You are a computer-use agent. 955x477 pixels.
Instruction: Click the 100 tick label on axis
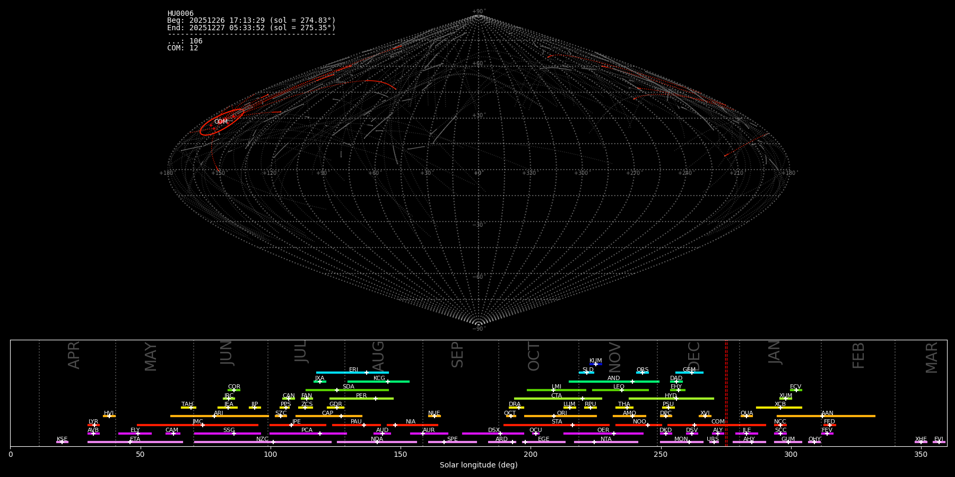tap(271, 455)
